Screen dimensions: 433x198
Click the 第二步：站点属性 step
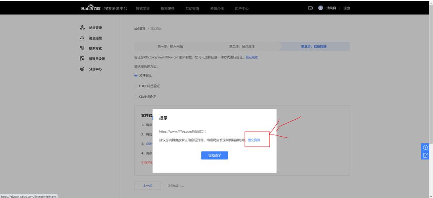pyautogui.click(x=242, y=47)
